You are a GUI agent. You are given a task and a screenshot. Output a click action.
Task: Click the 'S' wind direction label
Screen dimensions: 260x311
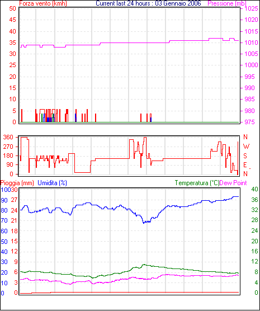coord(245,156)
